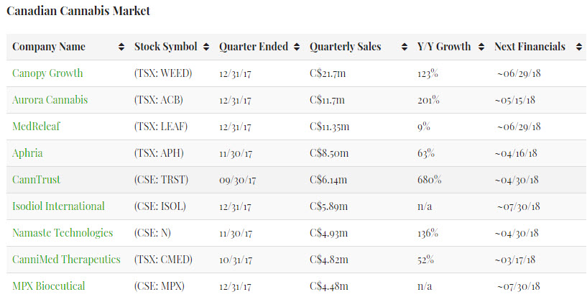
Task: Open CanniMed Therapeutics link
Action: click(66, 260)
